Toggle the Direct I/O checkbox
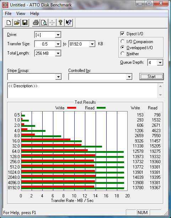Screen dimensions: 171x218 (122, 33)
